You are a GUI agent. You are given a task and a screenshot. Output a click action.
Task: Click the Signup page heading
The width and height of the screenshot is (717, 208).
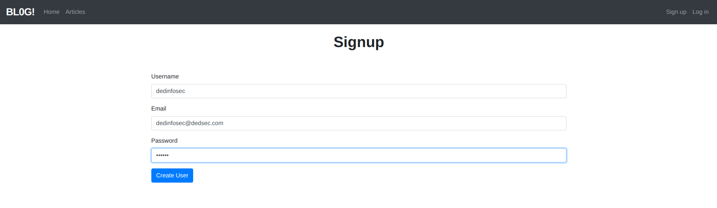[359, 42]
